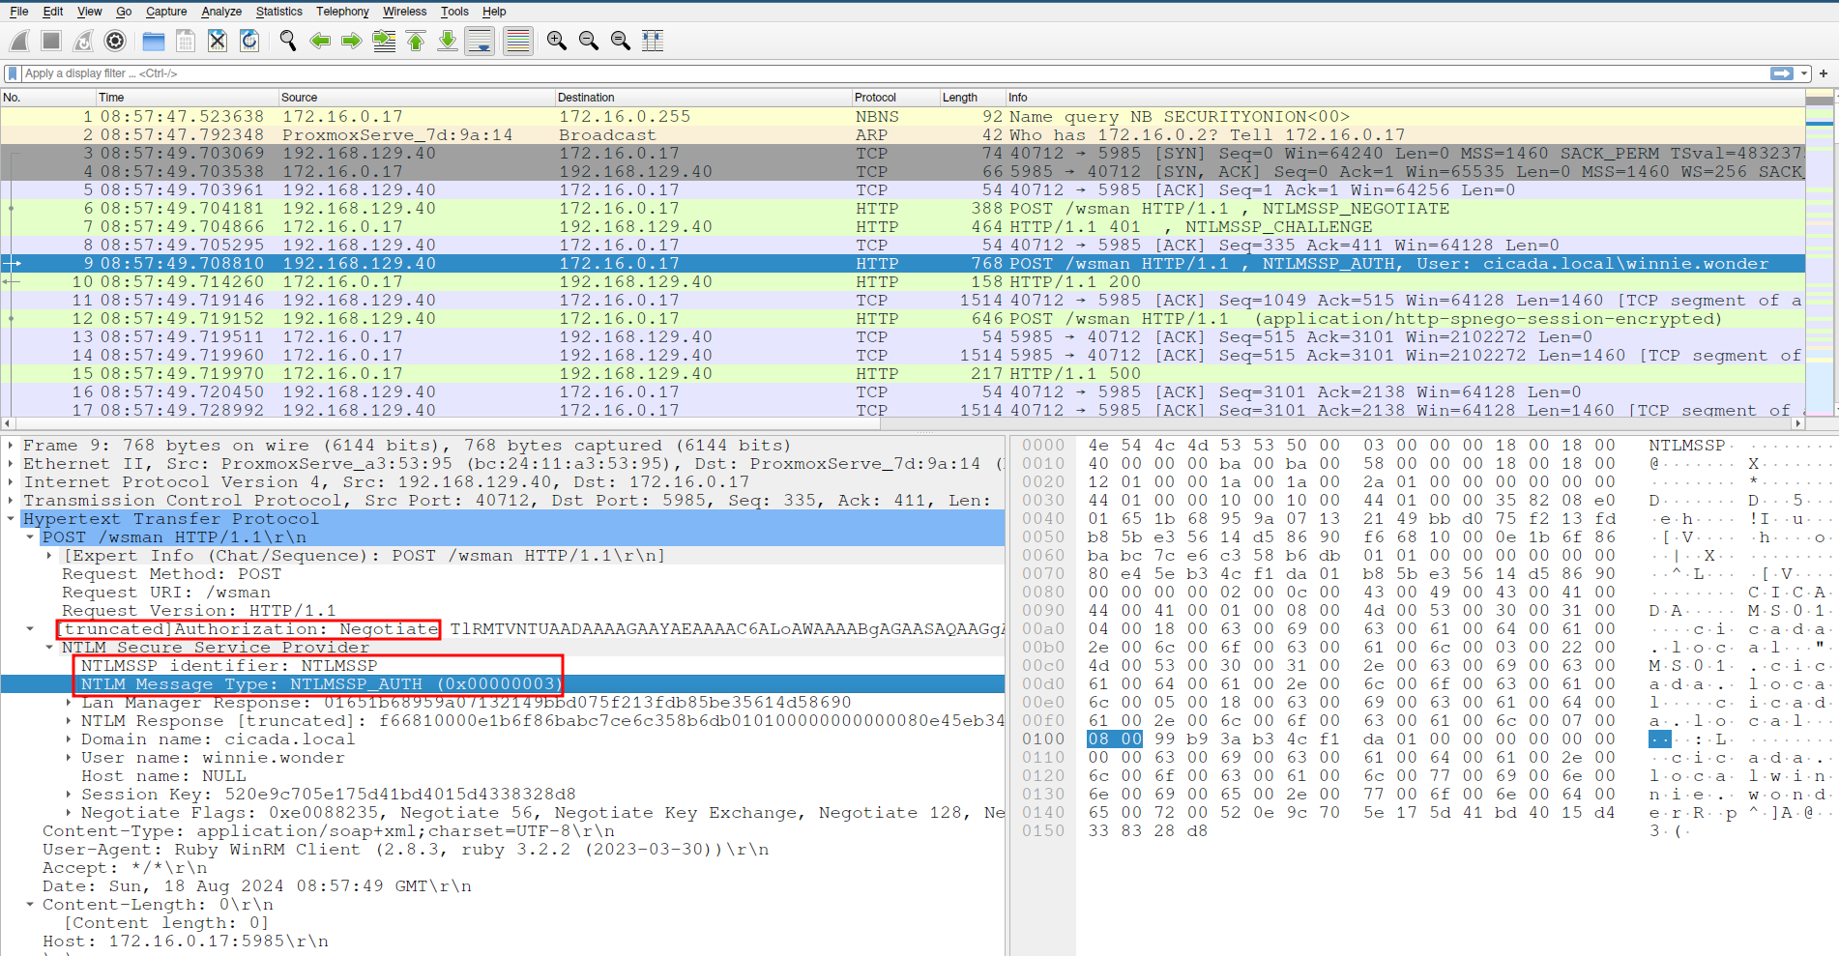Open the Capture menu
This screenshot has height=956, width=1839.
pos(166,12)
